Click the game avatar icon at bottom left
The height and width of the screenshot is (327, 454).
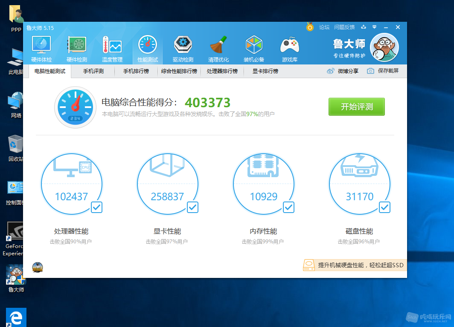[x=38, y=267]
